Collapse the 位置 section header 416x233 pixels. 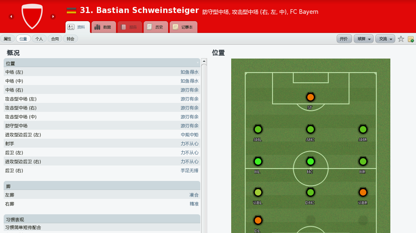102,63
